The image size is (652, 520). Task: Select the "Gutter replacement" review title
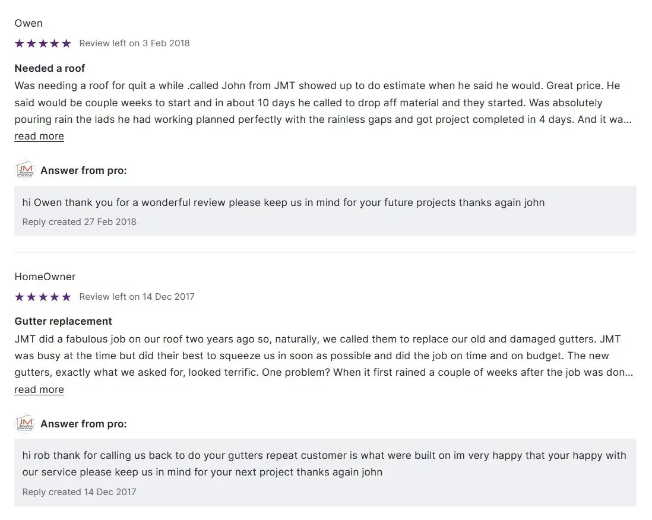[x=63, y=321]
